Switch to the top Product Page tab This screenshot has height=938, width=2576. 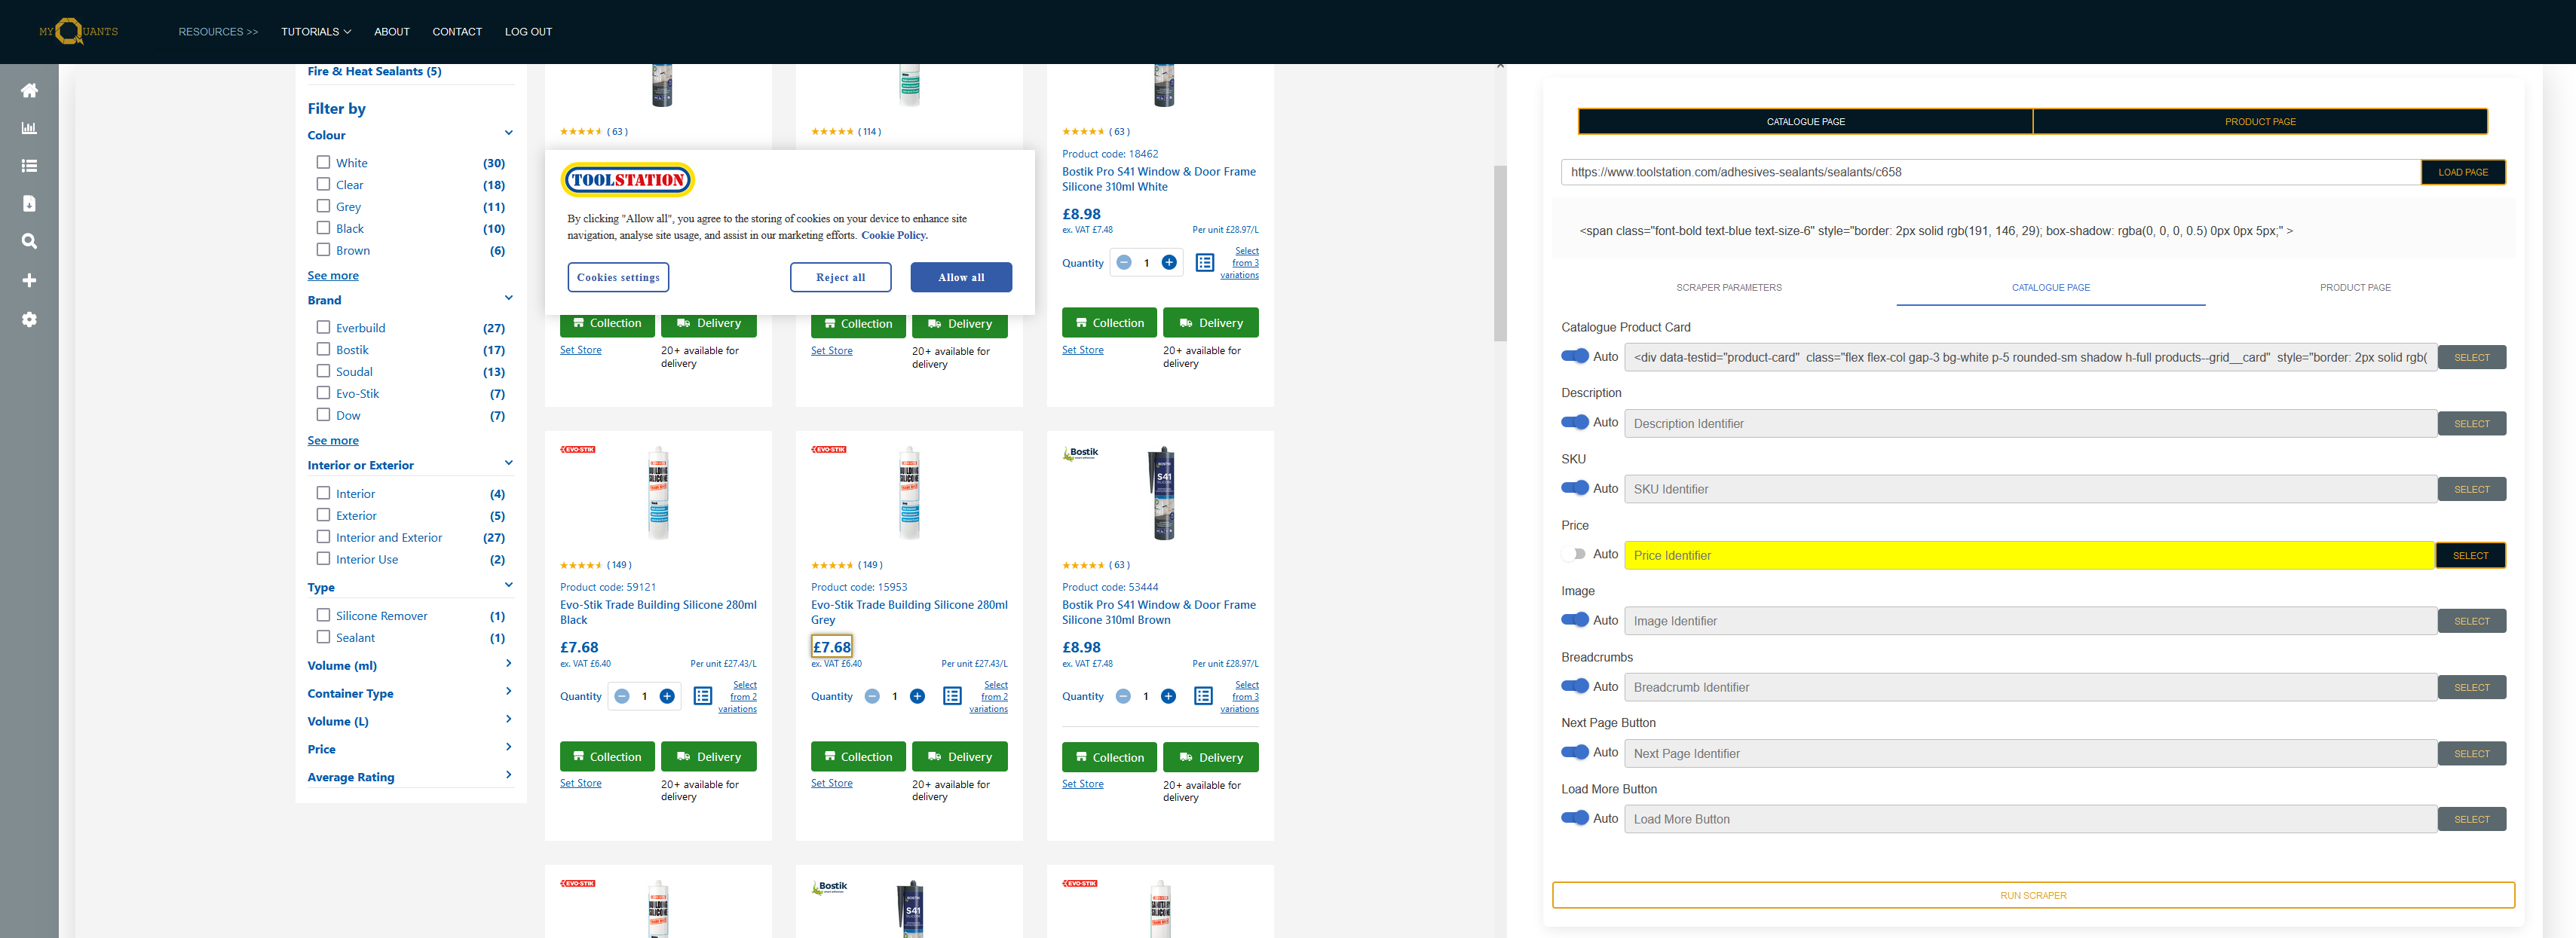[2260, 122]
